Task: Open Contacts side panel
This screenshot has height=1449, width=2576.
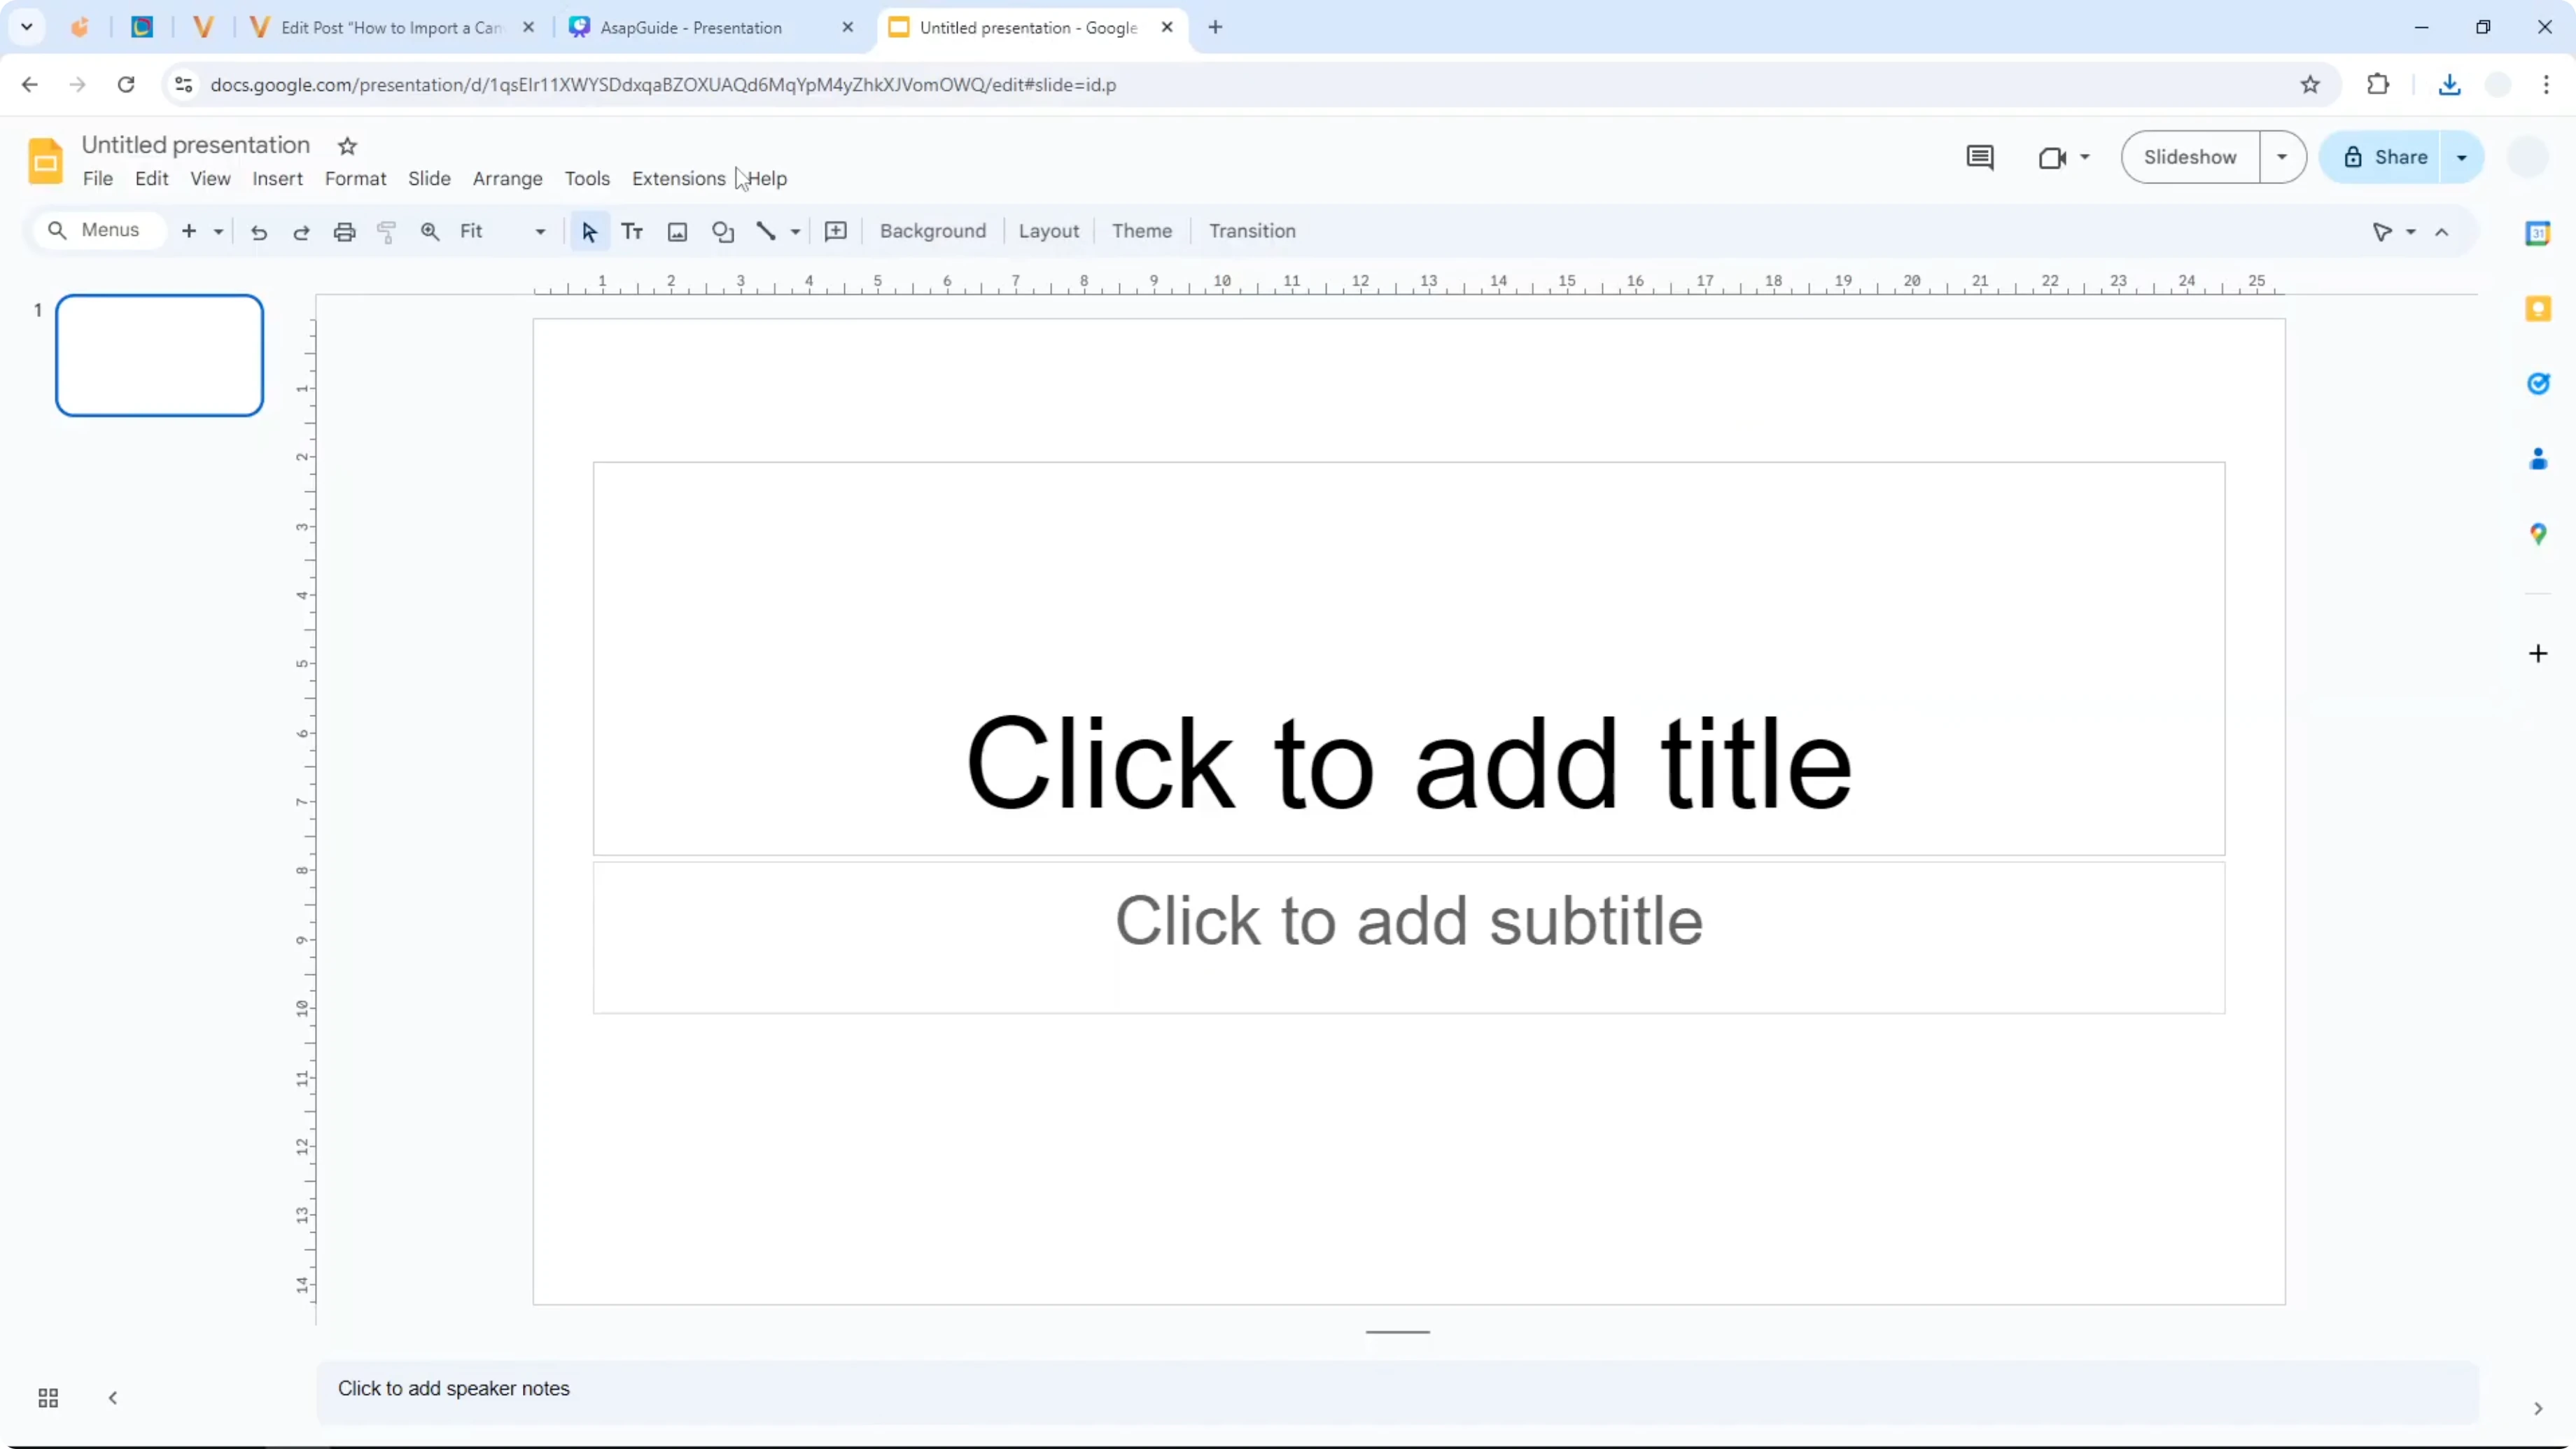Action: pos(2538,459)
